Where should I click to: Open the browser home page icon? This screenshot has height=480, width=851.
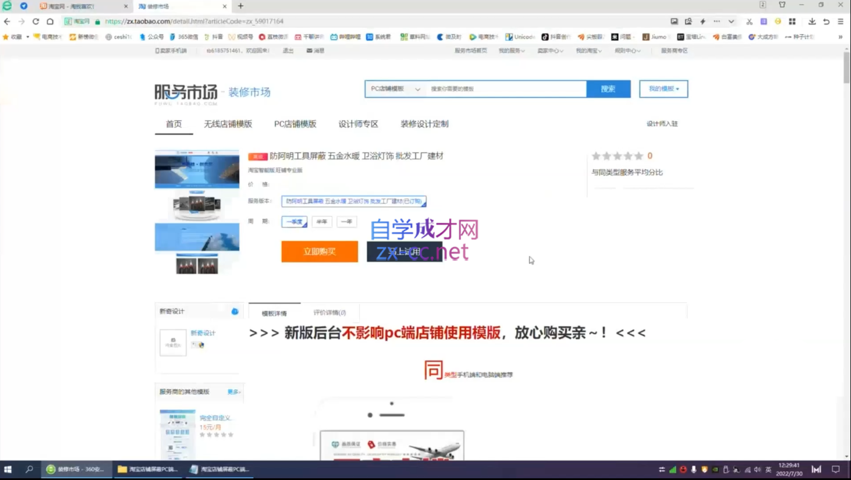coord(50,21)
